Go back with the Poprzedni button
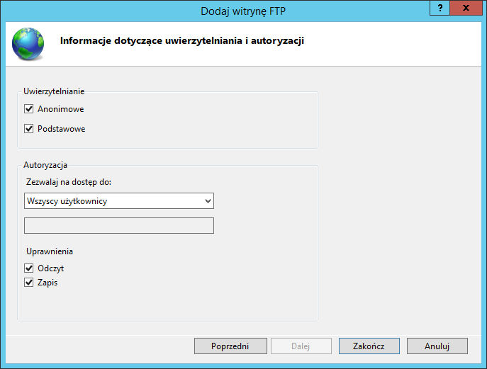 pyautogui.click(x=230, y=346)
